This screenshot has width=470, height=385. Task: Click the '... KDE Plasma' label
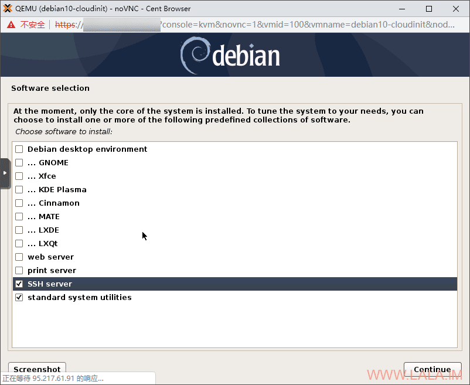point(57,190)
